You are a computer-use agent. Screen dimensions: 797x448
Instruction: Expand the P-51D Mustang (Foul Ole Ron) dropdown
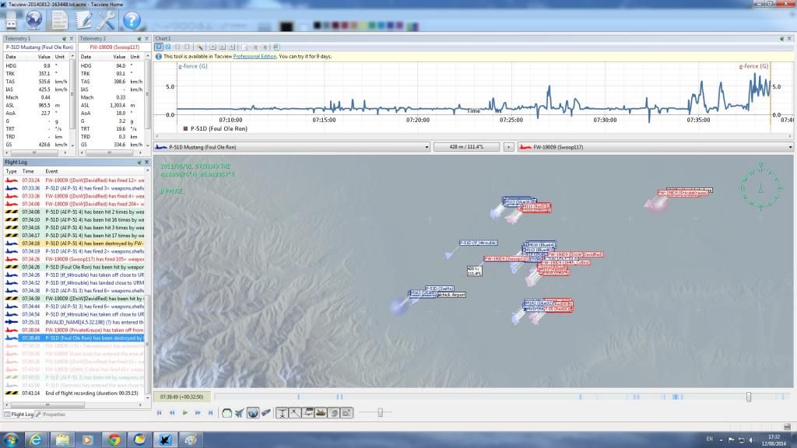click(x=426, y=146)
